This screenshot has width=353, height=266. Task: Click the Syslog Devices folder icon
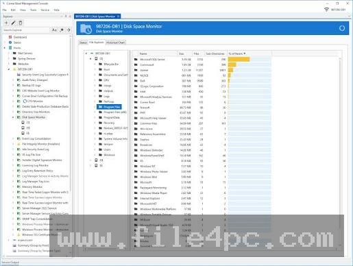[x=14, y=58]
